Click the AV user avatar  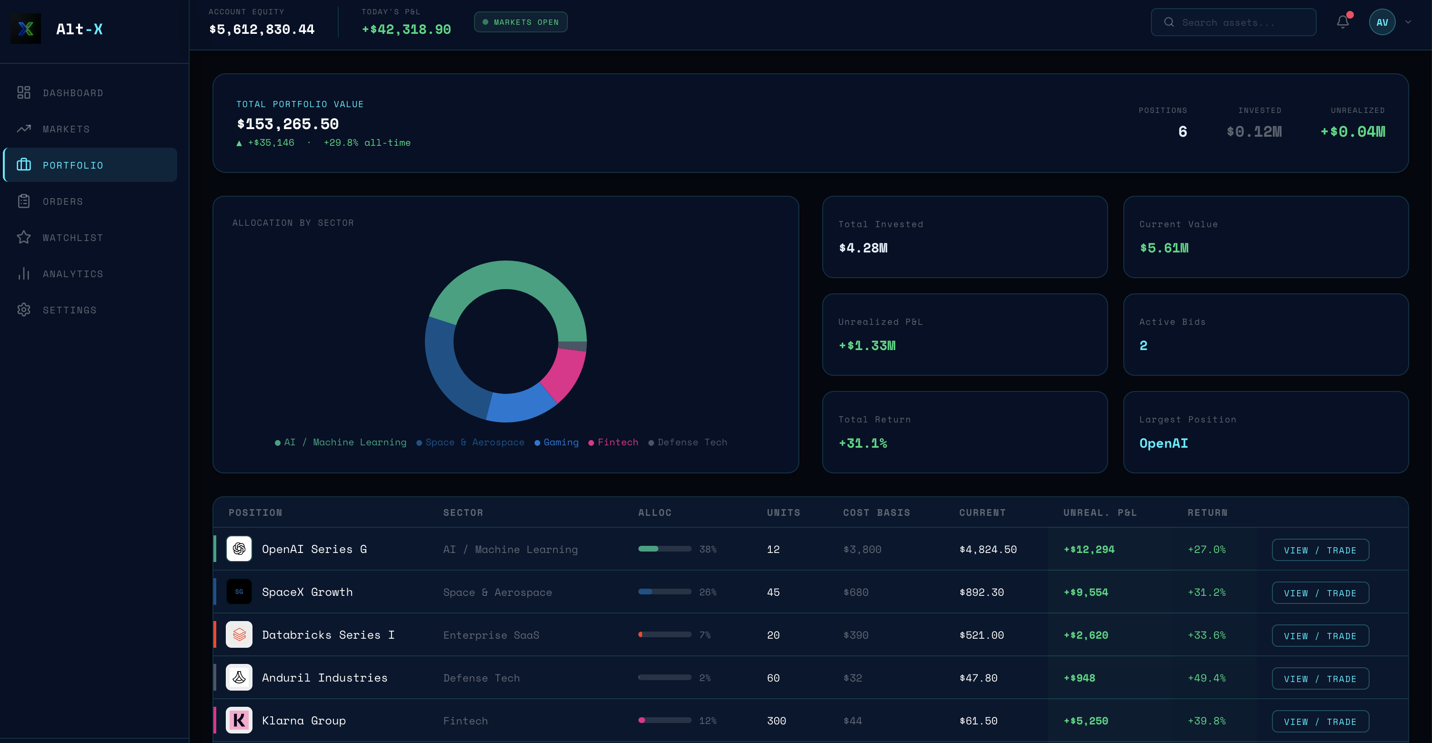[1382, 22]
